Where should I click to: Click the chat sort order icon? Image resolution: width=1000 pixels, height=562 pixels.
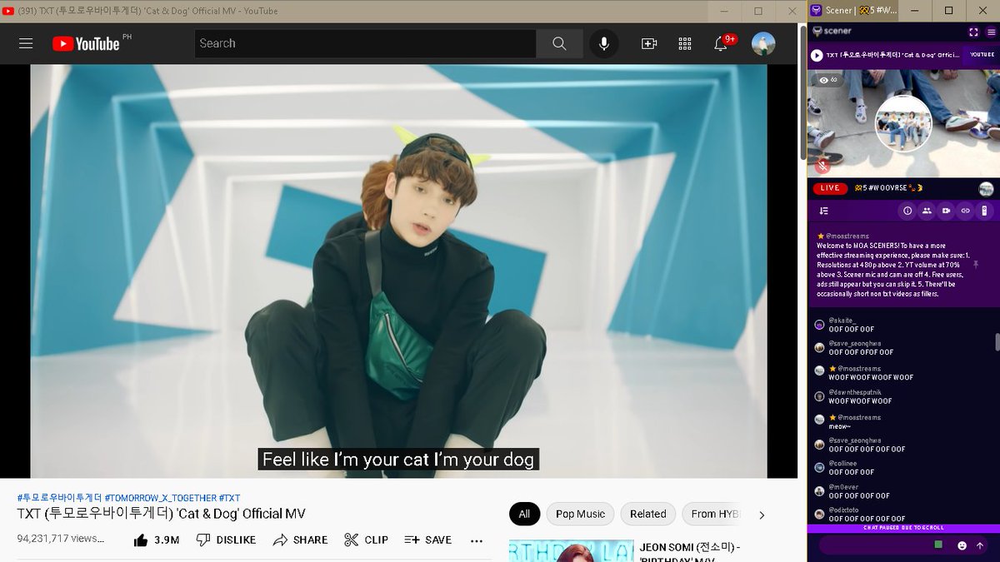point(823,211)
